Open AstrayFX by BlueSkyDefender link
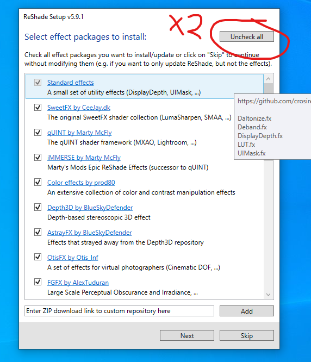The image size is (311, 362). point(90,233)
